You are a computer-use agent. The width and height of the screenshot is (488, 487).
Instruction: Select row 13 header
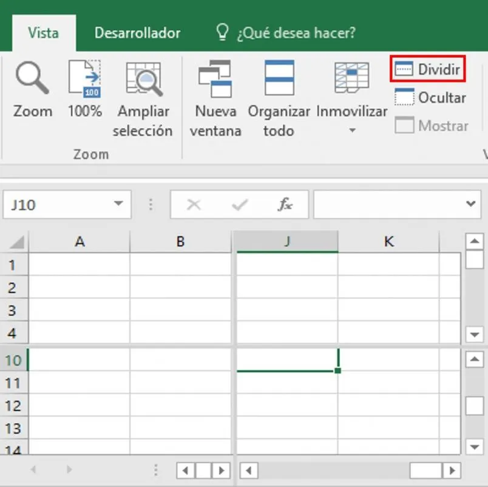pos(13,428)
